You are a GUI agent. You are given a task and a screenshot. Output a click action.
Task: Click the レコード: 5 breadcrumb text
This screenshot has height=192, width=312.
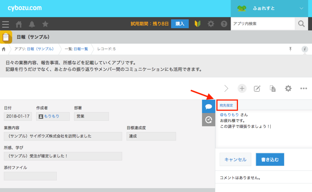pyautogui.click(x=106, y=49)
